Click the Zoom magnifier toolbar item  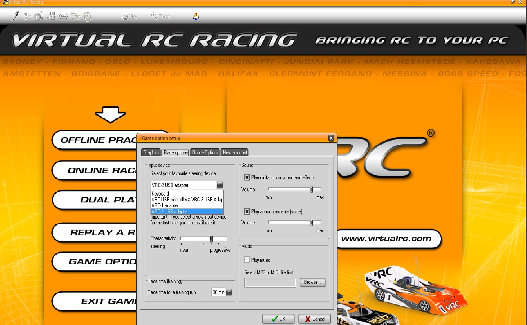point(160,17)
